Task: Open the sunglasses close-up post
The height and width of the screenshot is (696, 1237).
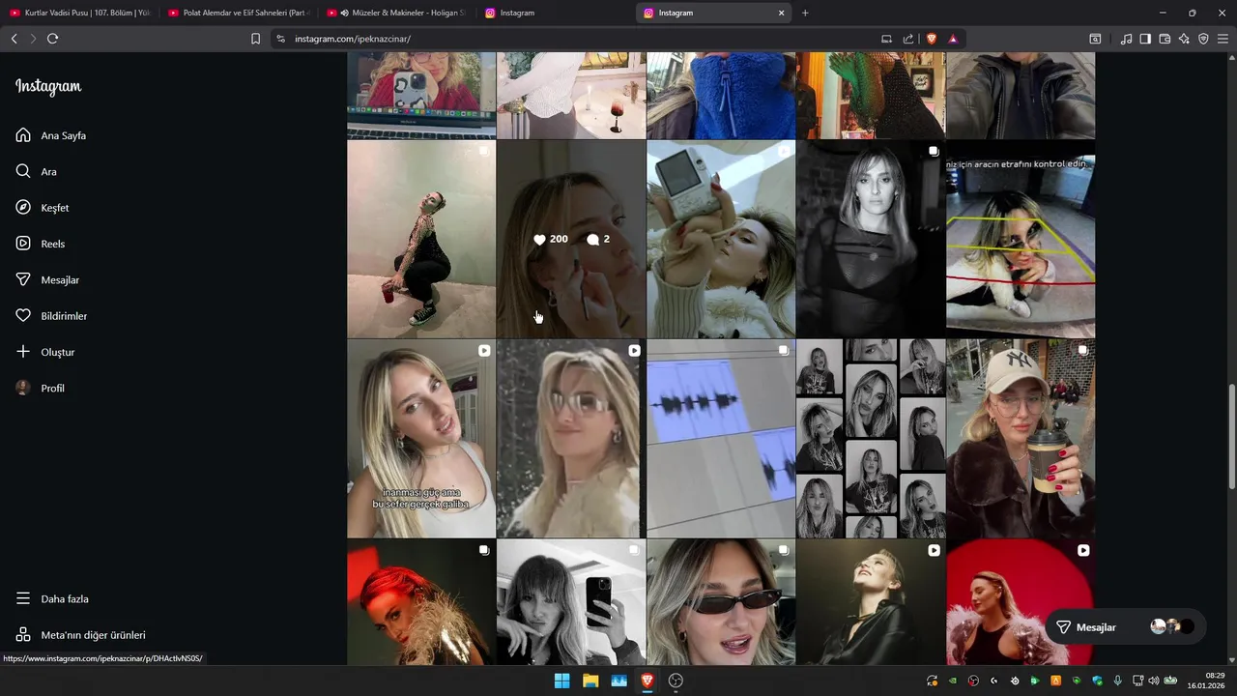Action: point(721,602)
